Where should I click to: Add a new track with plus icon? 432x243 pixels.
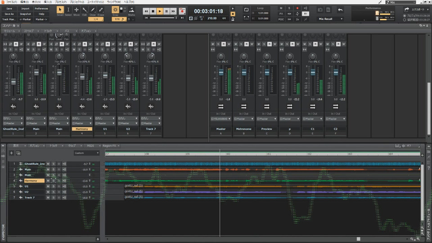pos(11,153)
